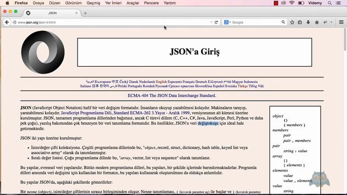Open a new tab with plus button
Screen dimensions: 347x195
click(86, 13)
